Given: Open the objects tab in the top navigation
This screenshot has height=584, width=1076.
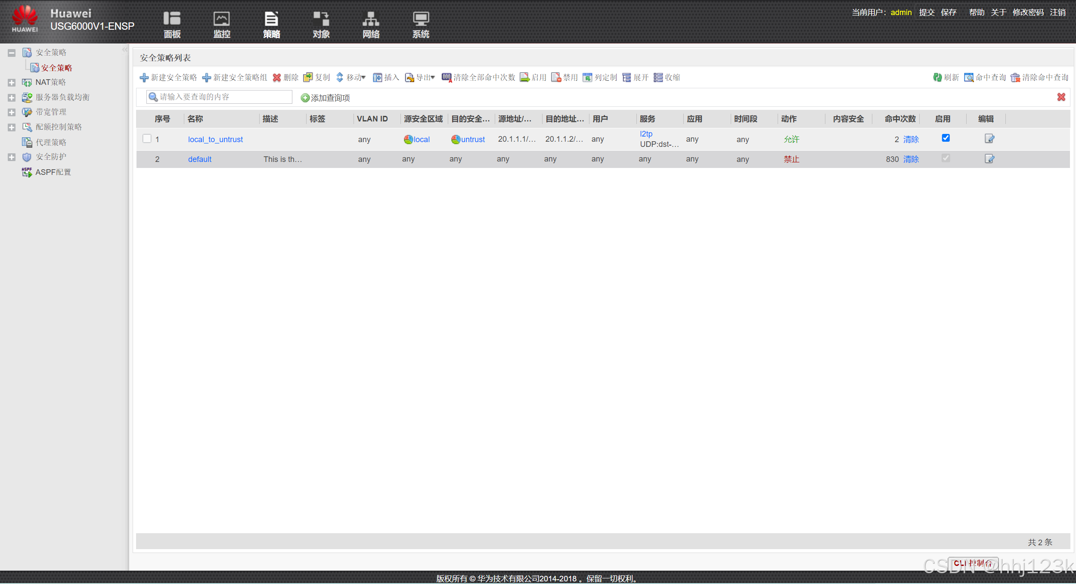Looking at the screenshot, I should pos(321,25).
